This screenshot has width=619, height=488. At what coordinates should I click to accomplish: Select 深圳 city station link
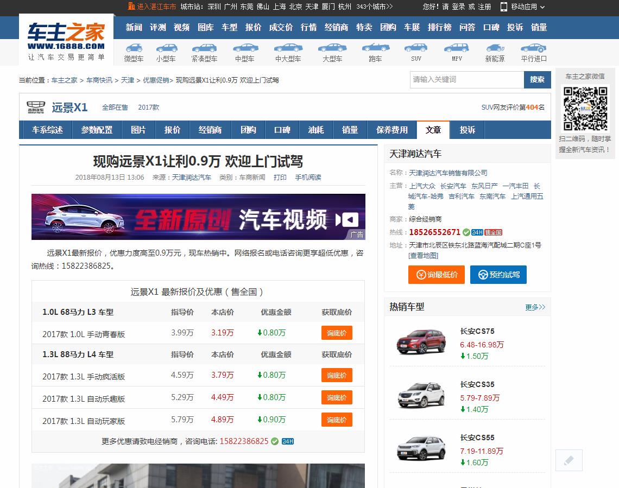pyautogui.click(x=214, y=7)
